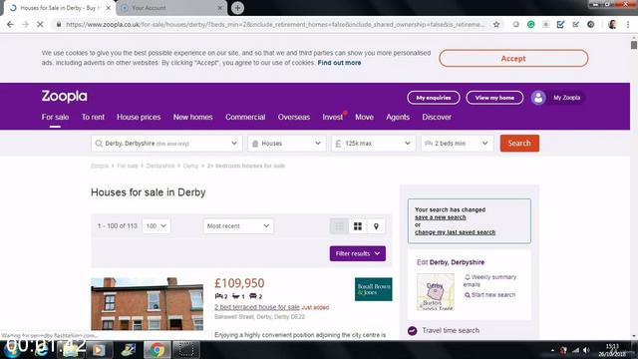The width and height of the screenshot is (638, 359).
Task: Open 2 bed terraced house for sale link
Action: pos(257,307)
